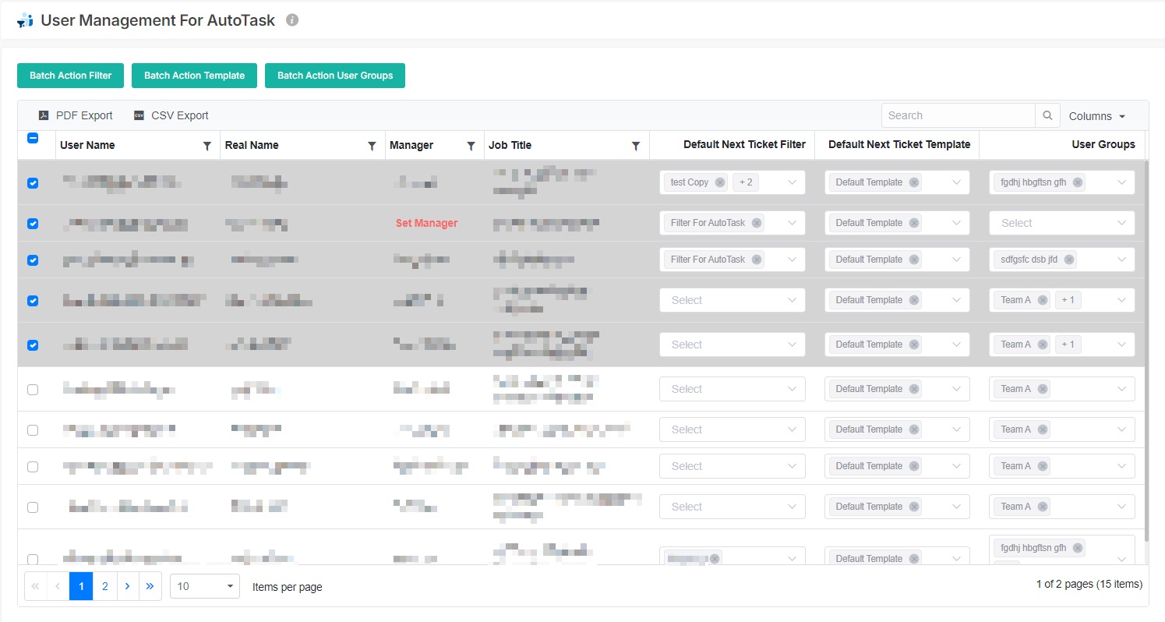Click the search magnifier icon
Viewport: 1165px width, 622px height.
[x=1047, y=115]
